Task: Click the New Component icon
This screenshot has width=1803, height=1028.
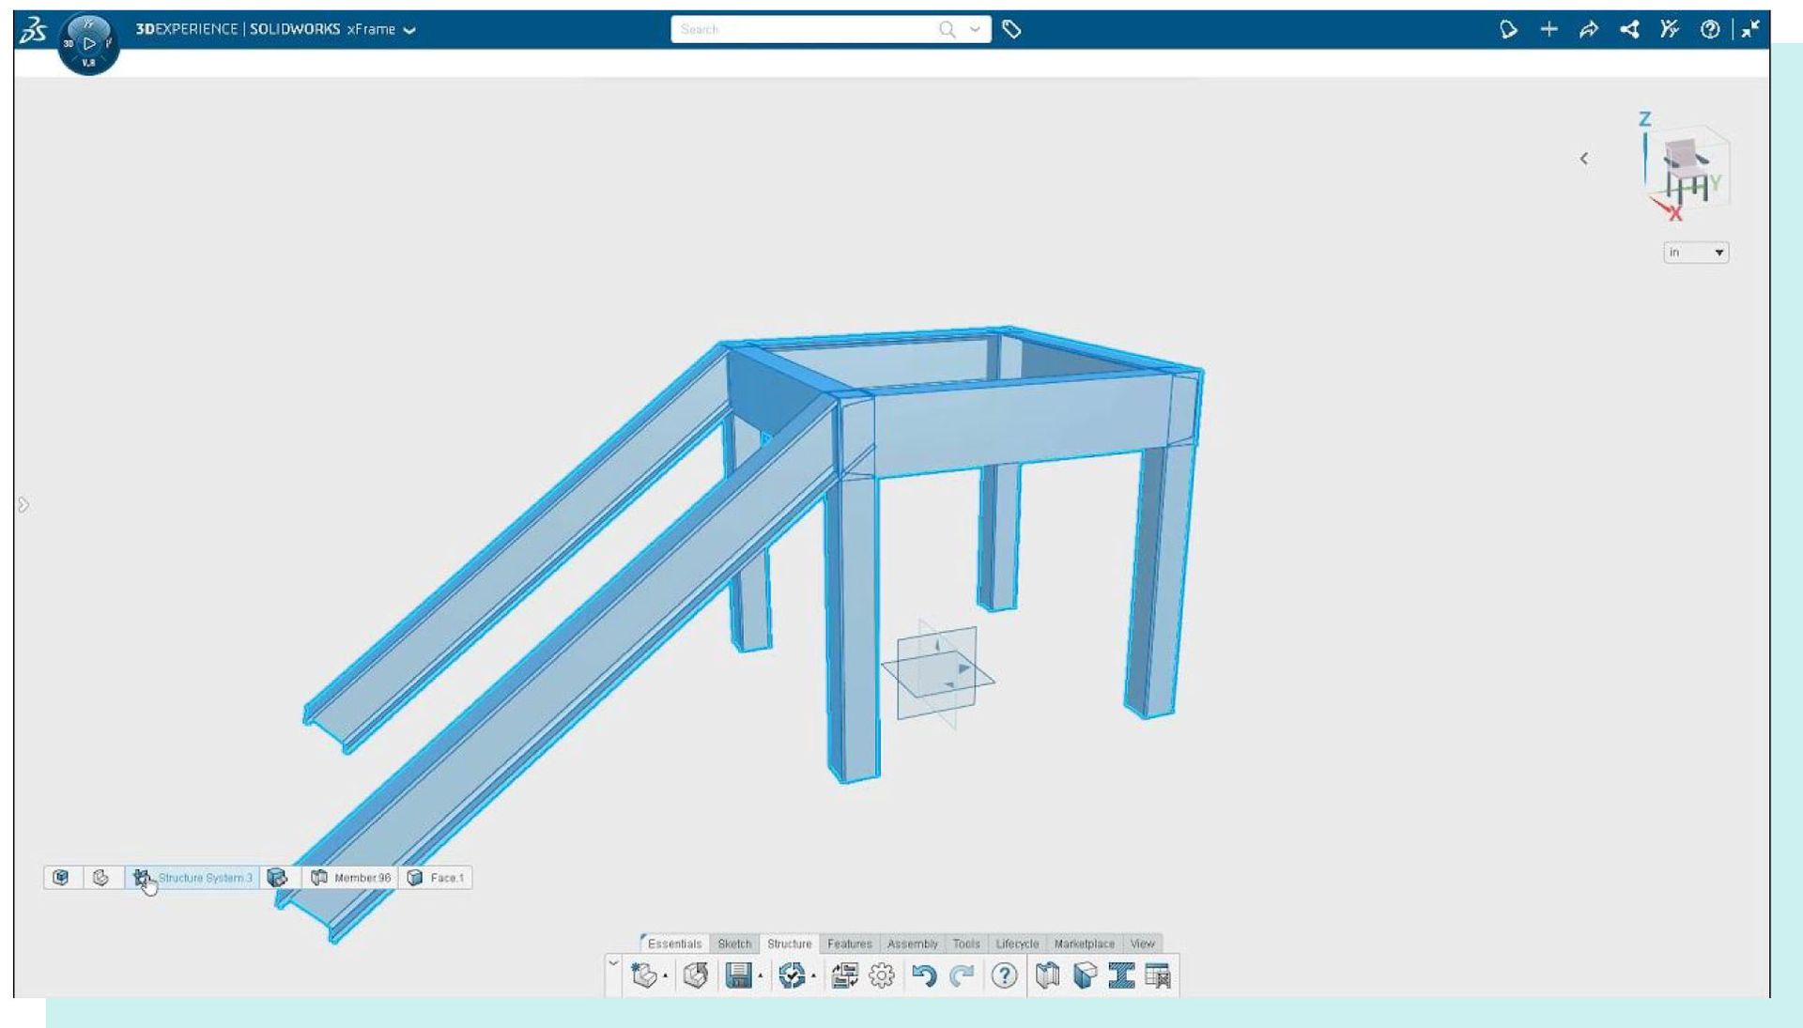Action: point(644,976)
